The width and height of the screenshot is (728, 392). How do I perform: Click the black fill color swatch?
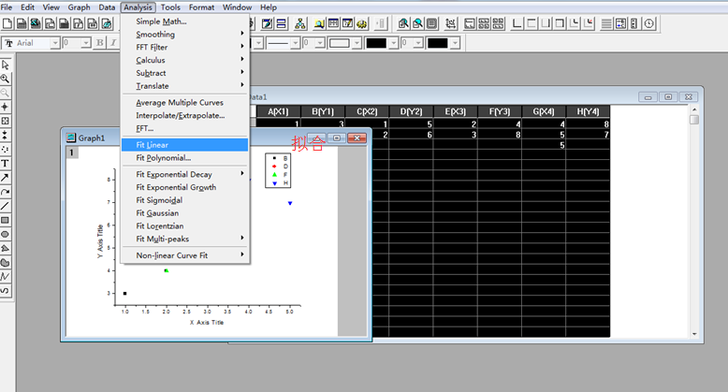(x=376, y=43)
